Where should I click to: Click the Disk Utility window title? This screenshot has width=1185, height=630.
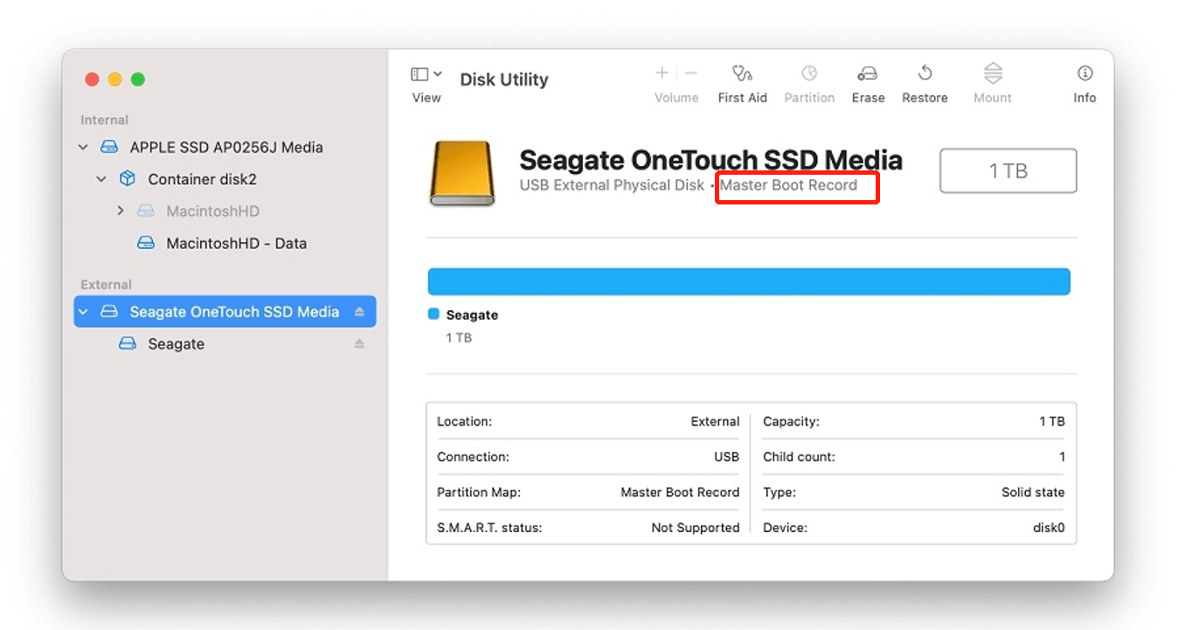point(504,80)
